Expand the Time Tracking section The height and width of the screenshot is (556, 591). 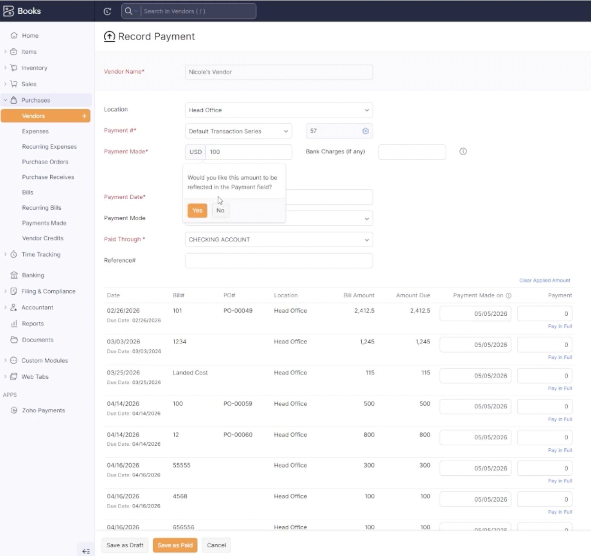(x=5, y=254)
